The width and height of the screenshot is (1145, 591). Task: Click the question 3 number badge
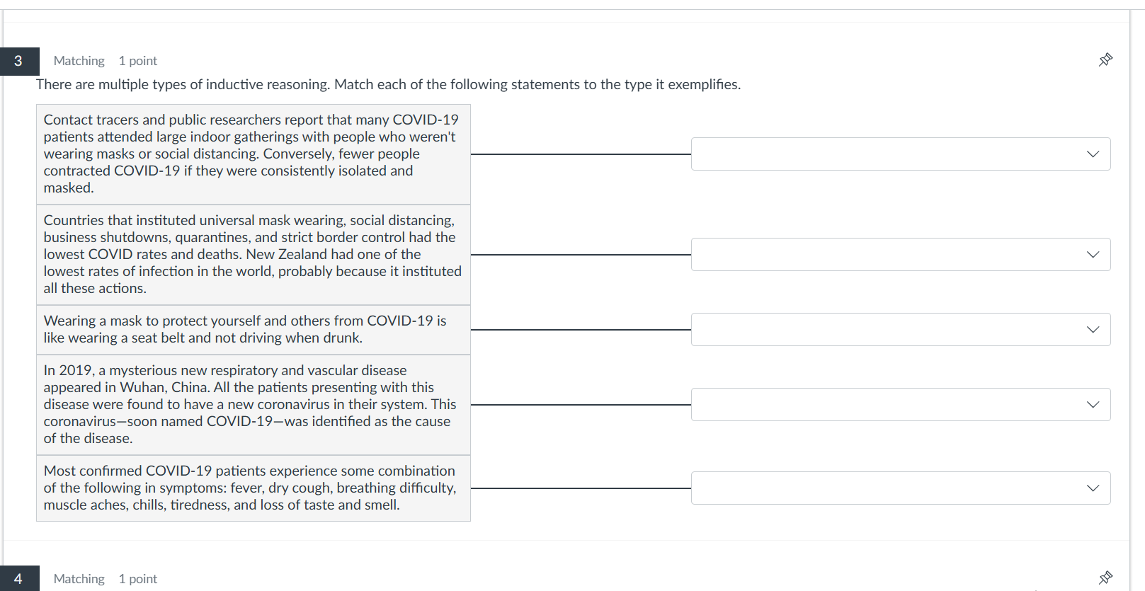point(18,61)
